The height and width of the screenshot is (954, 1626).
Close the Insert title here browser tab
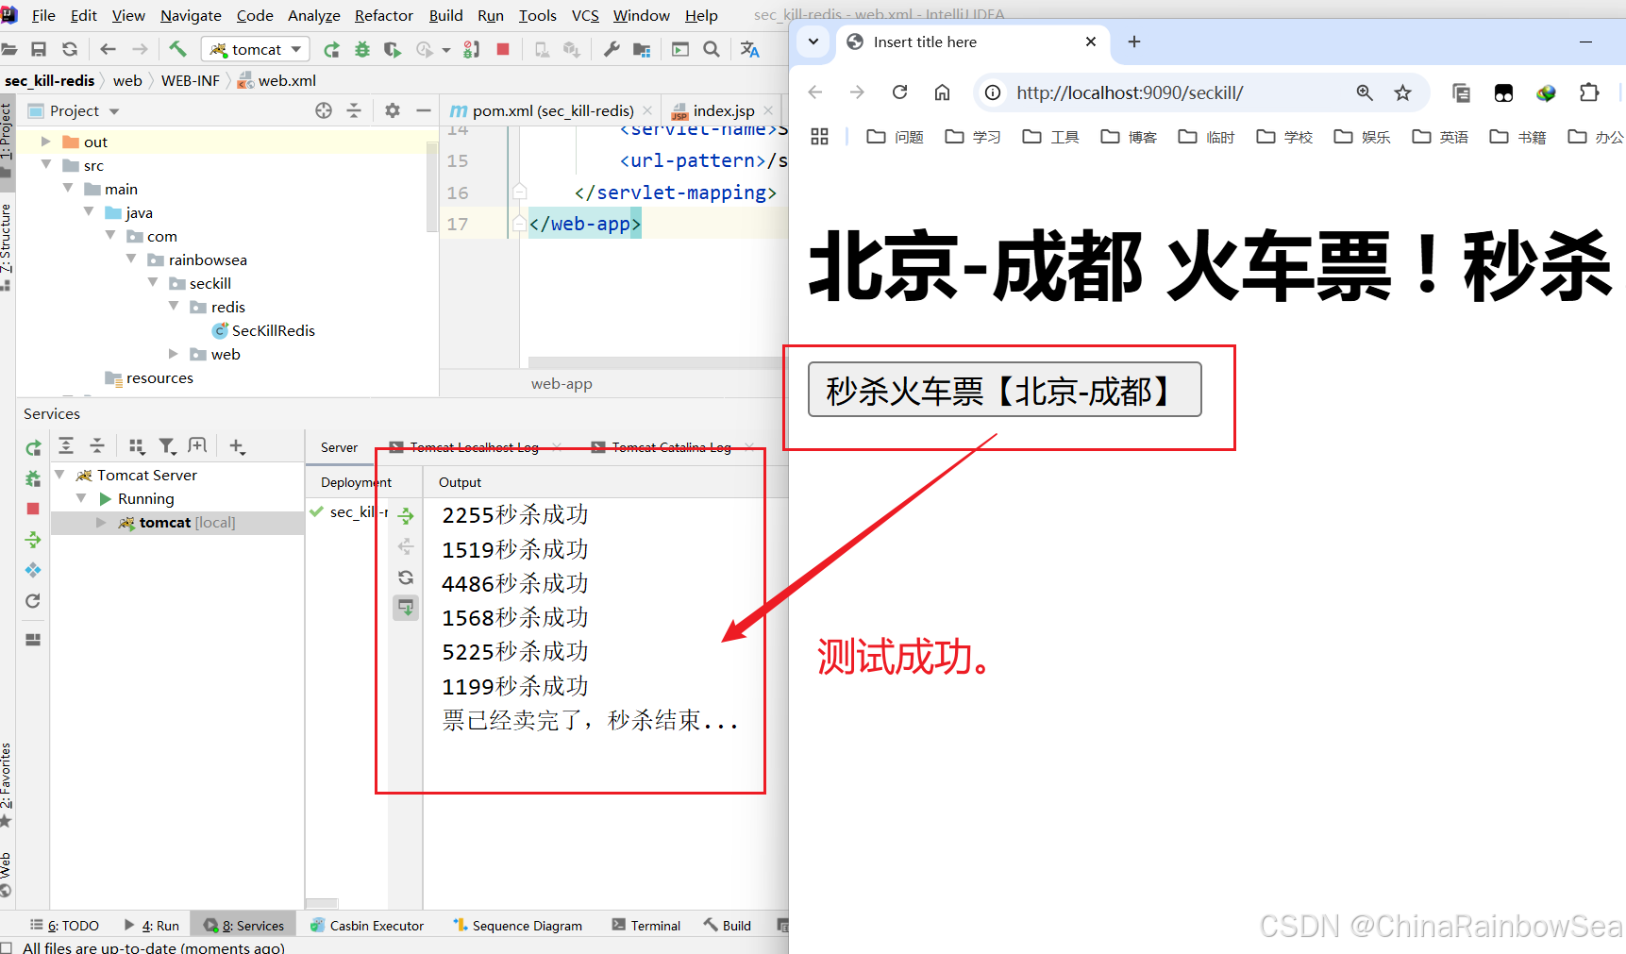(x=1091, y=42)
